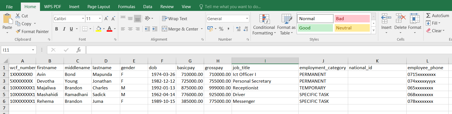Screen dimensions: 452x114
Task: Toggle Bold formatting
Action: coord(57,29)
